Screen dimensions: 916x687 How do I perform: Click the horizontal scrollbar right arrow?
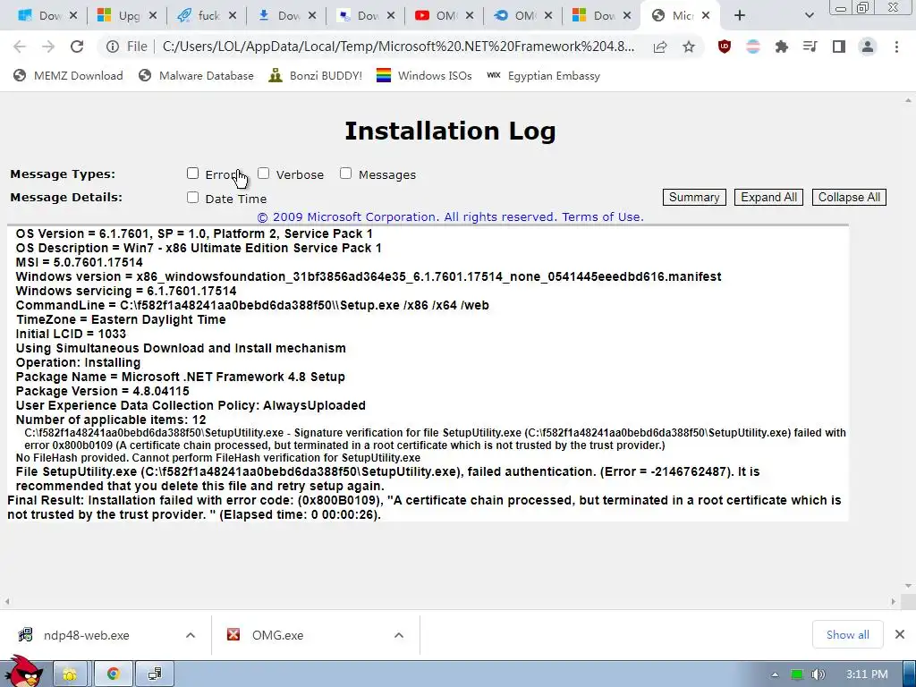point(894,601)
